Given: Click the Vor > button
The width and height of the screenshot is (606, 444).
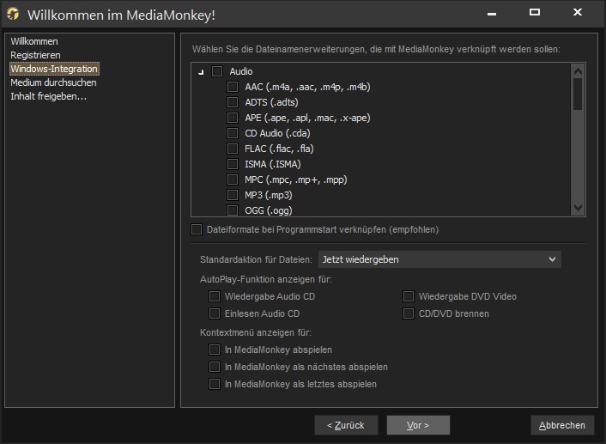Looking at the screenshot, I should 418,425.
